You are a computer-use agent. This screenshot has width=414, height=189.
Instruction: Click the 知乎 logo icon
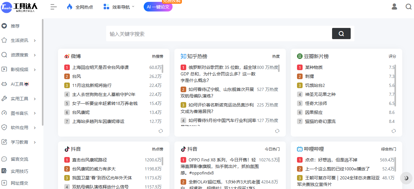click(183, 56)
